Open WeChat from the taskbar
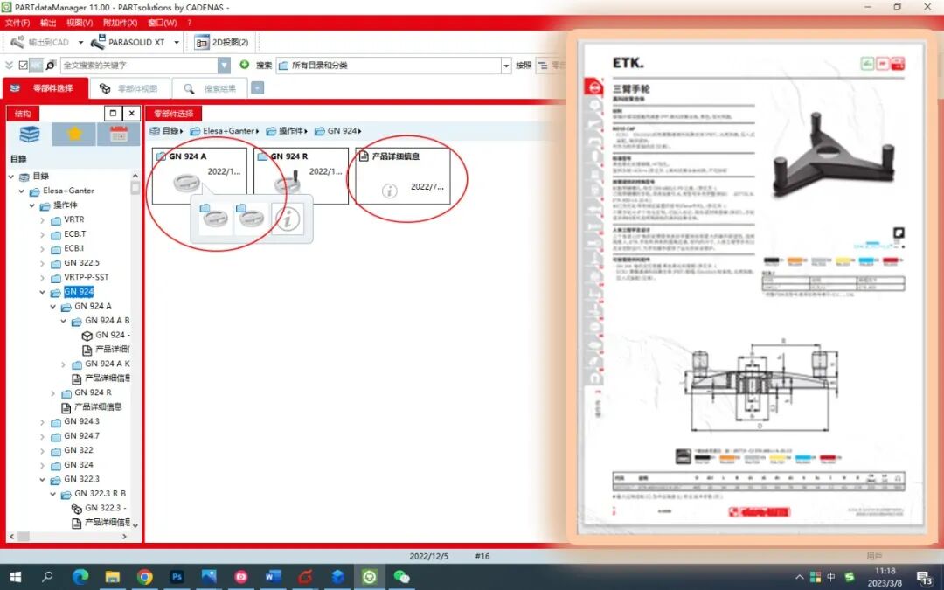 tap(401, 577)
